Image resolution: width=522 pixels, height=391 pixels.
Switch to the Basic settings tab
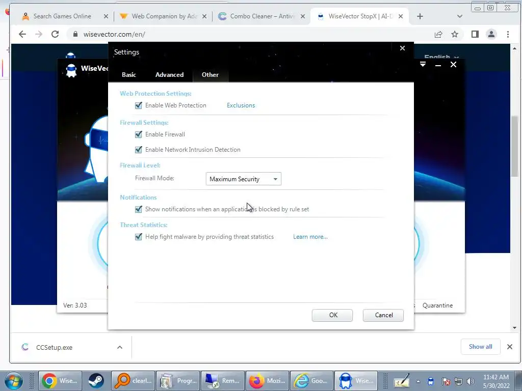coord(129,75)
